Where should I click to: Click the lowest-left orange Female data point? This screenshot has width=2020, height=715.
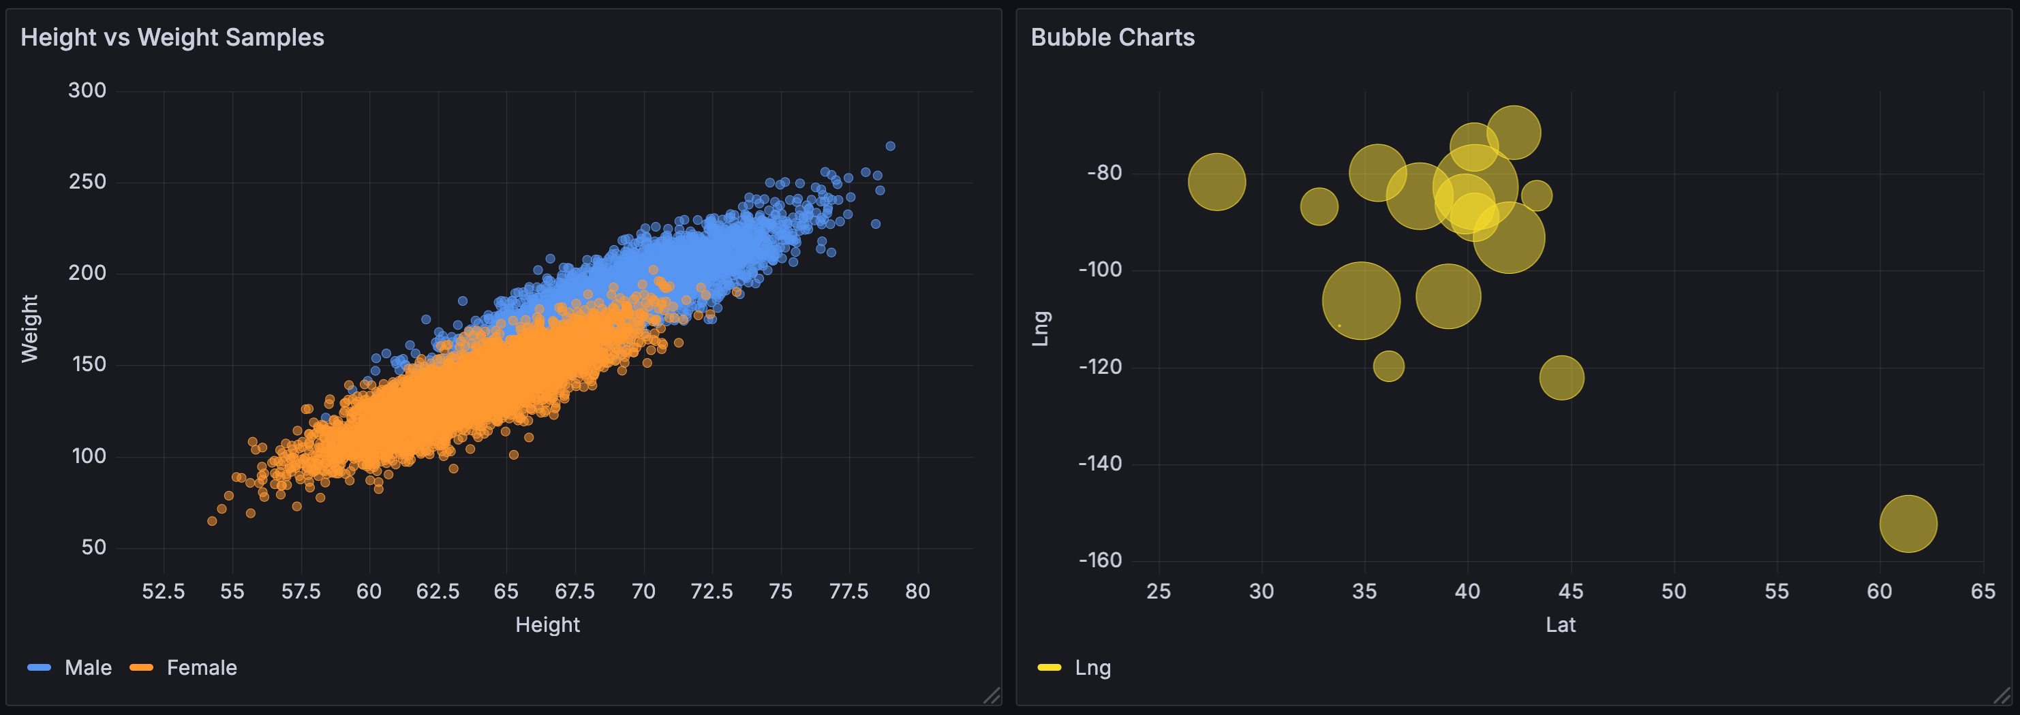(x=212, y=521)
